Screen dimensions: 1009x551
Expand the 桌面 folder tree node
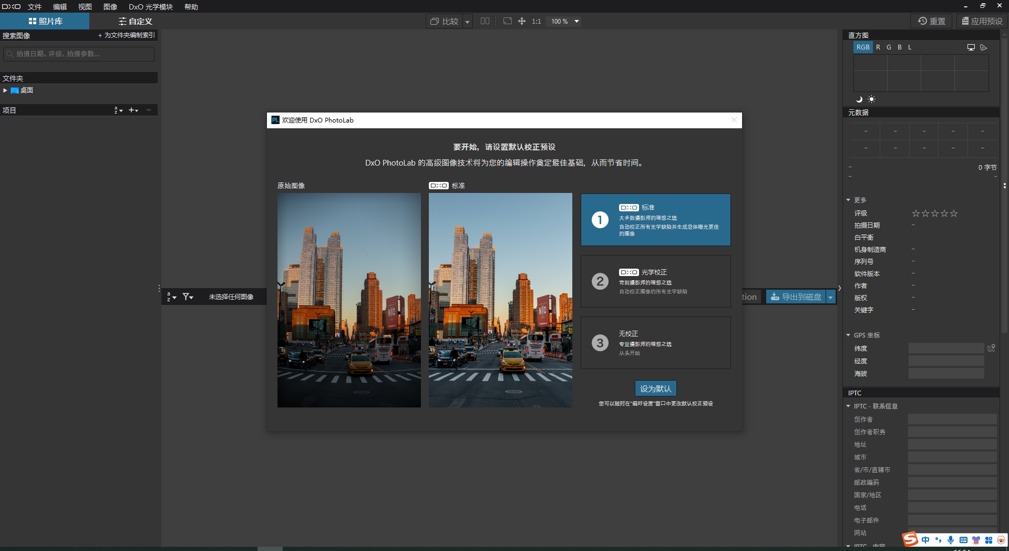click(5, 90)
